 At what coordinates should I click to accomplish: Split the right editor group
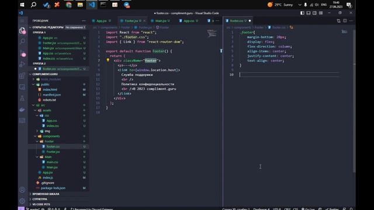[345, 21]
